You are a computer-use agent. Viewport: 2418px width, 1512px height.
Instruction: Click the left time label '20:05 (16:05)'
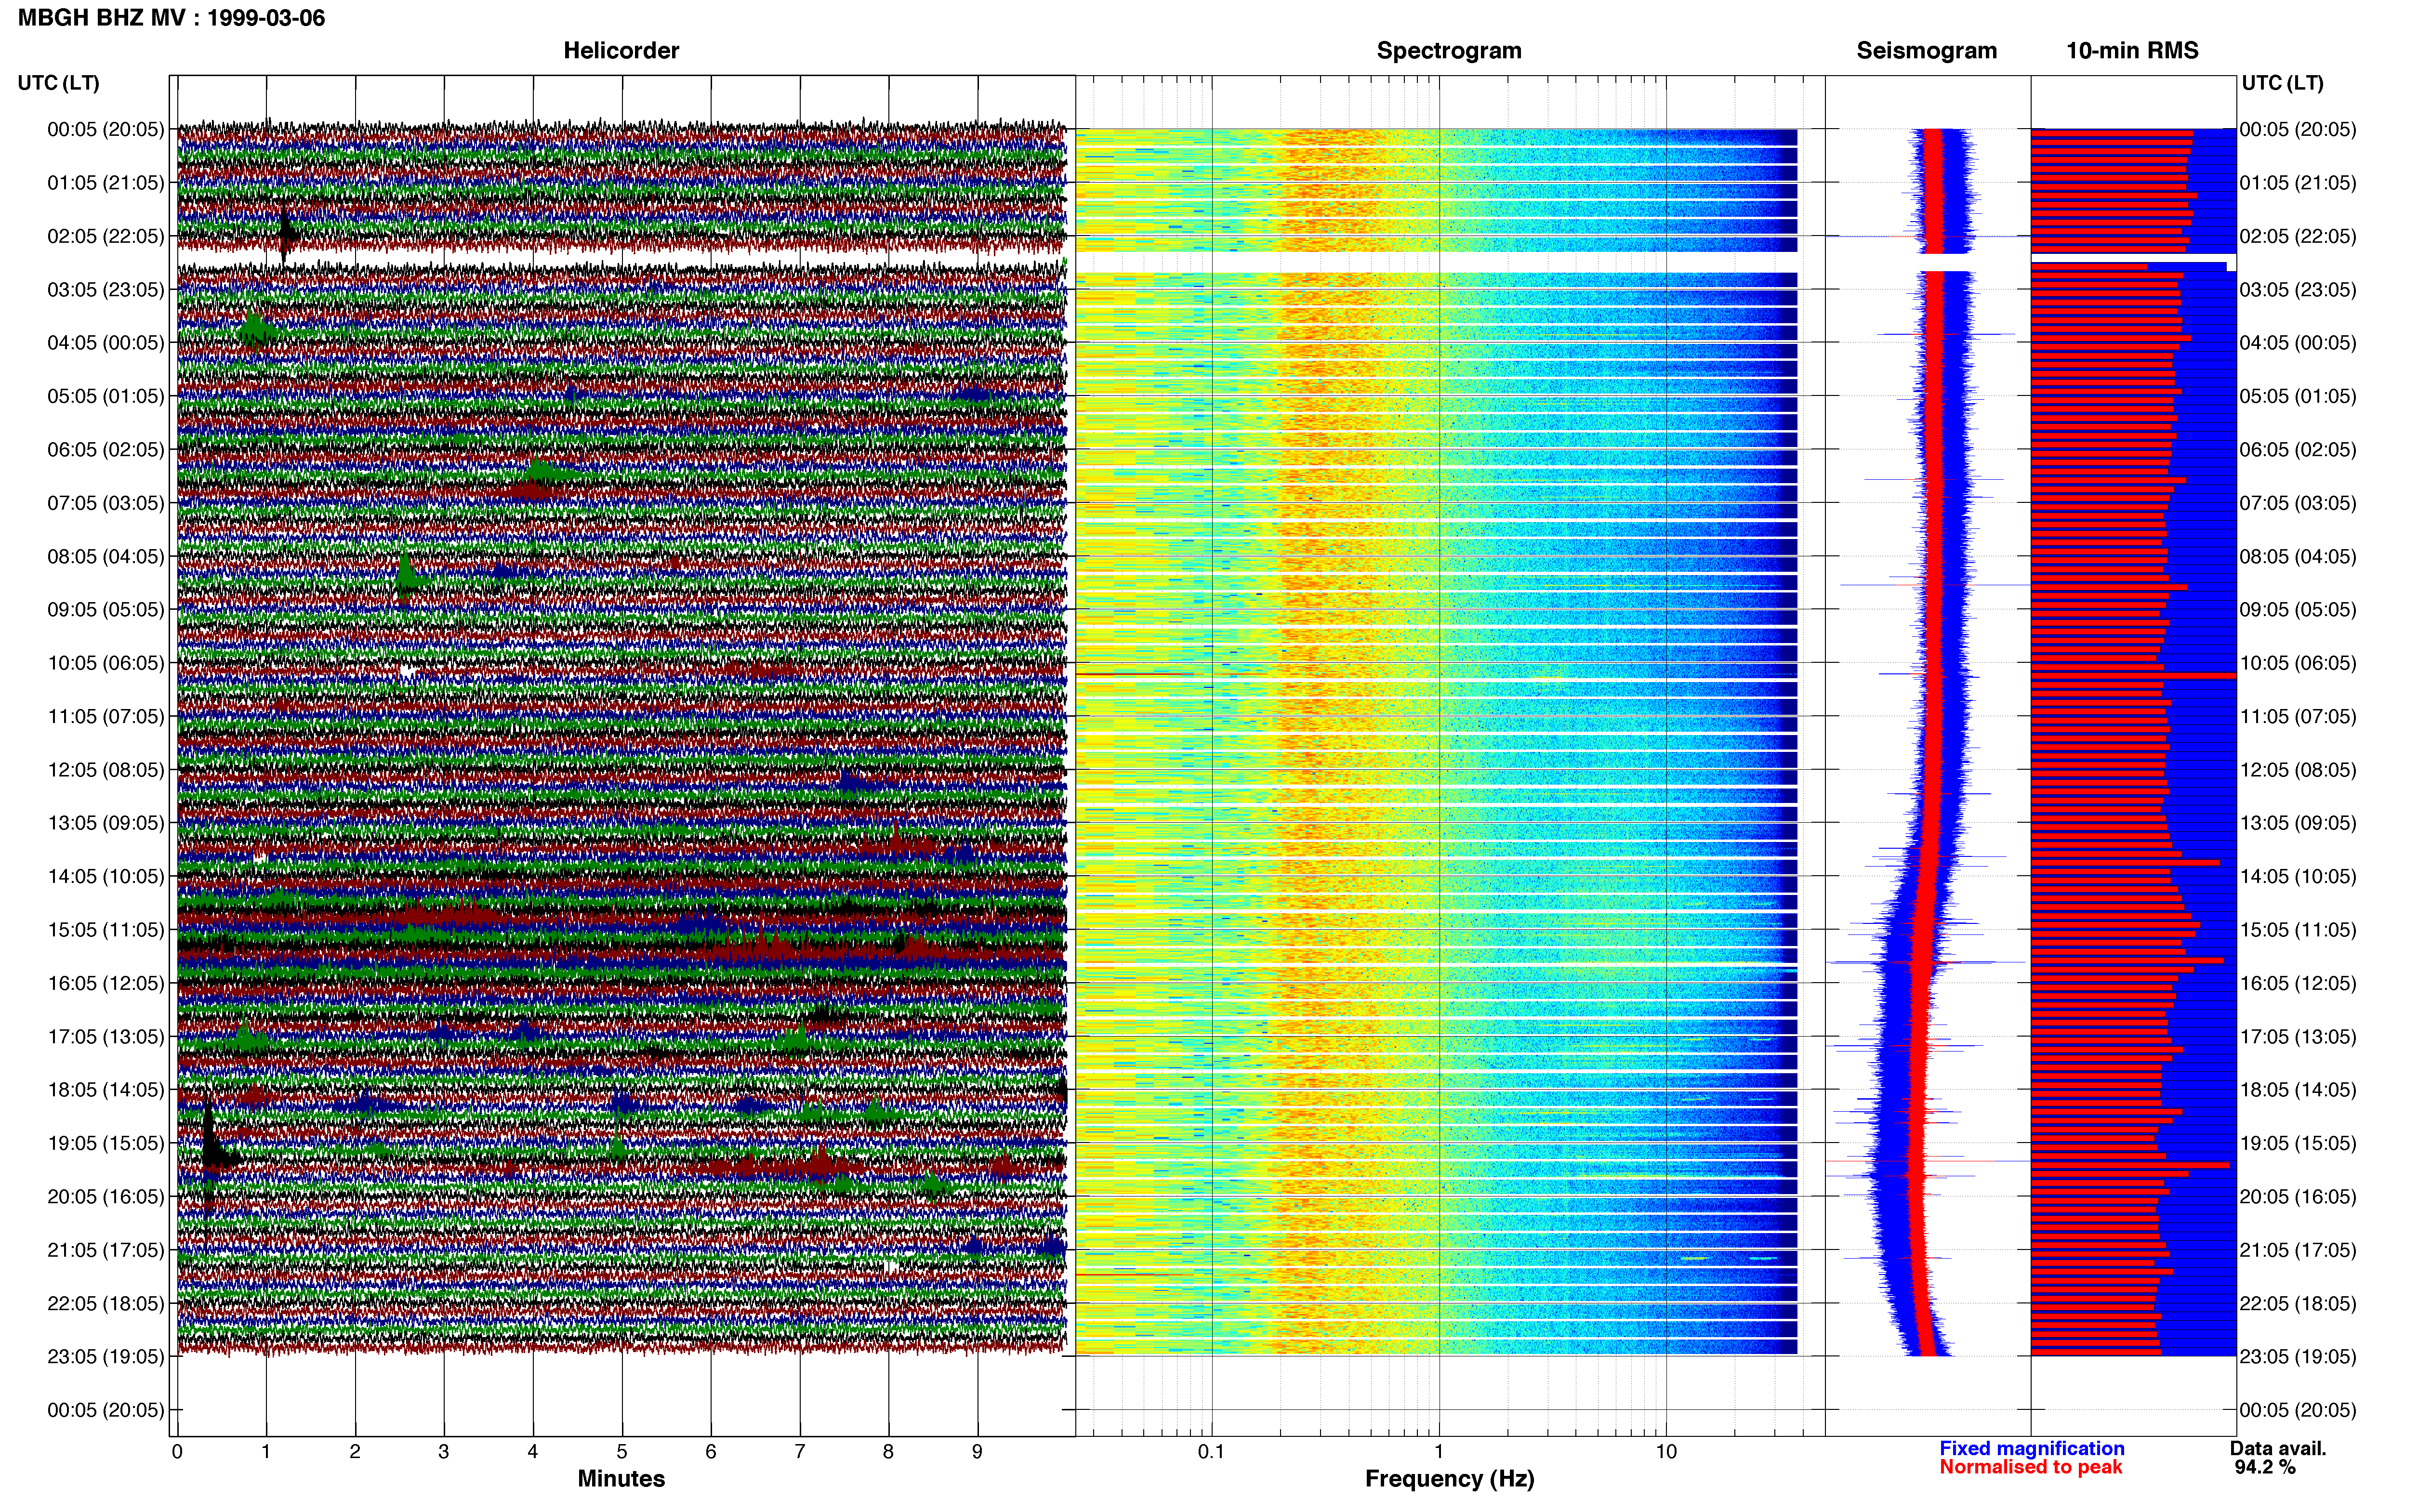(x=105, y=1196)
